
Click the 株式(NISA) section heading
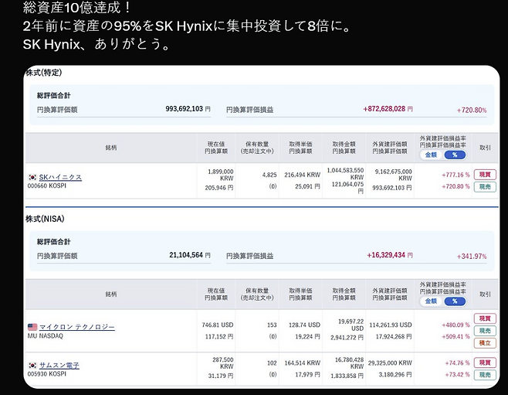45,219
